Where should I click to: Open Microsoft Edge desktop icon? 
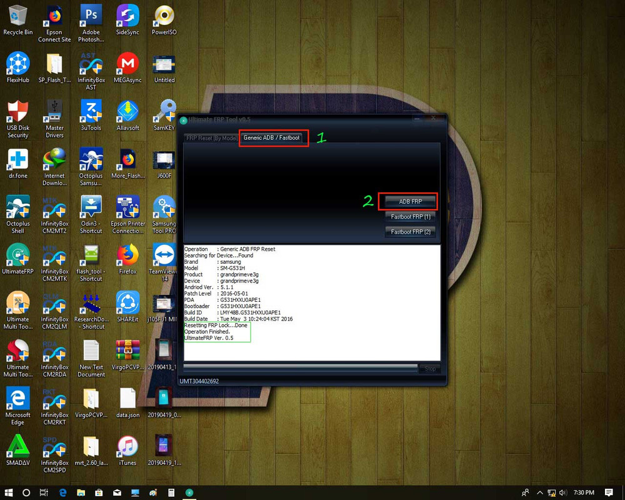[18, 406]
